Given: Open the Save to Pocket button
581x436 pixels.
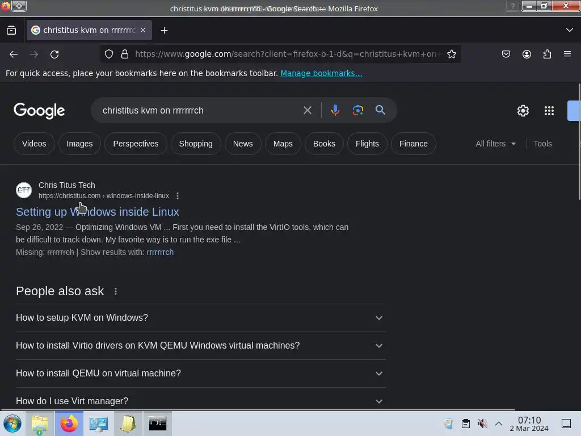Looking at the screenshot, I should tap(506, 54).
